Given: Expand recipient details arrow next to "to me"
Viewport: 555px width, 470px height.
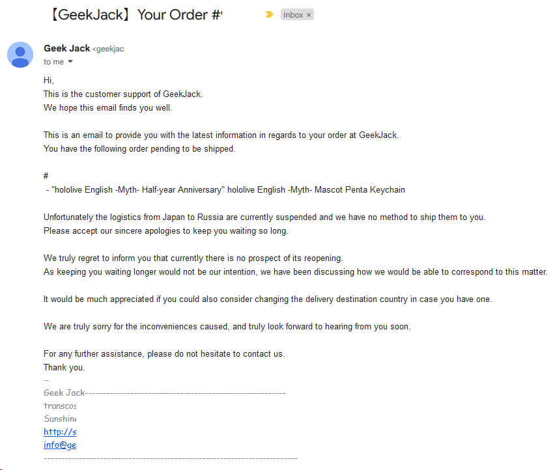Looking at the screenshot, I should coord(70,62).
